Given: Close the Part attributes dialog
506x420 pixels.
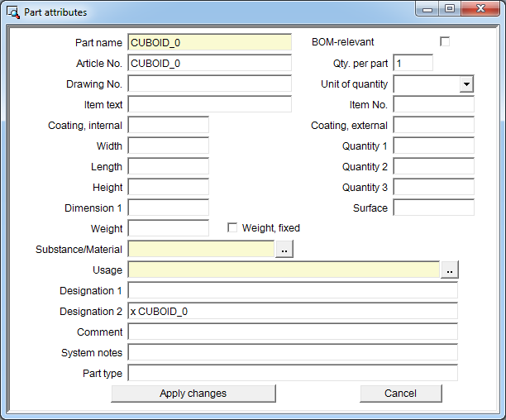Looking at the screenshot, I should point(479,9).
